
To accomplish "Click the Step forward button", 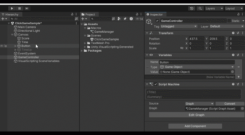I will tap(27, 9).
